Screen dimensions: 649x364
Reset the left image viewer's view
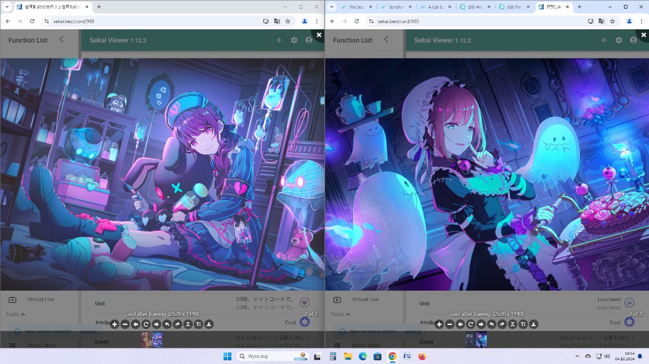146,324
